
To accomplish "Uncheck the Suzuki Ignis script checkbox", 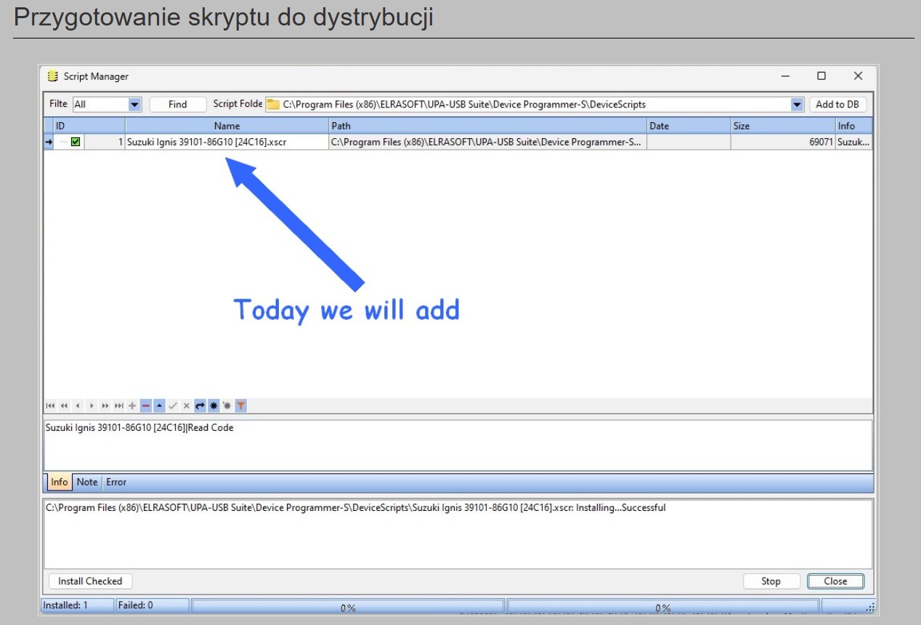I will (76, 142).
